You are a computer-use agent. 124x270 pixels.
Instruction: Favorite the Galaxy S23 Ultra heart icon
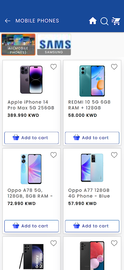(x=53, y=243)
